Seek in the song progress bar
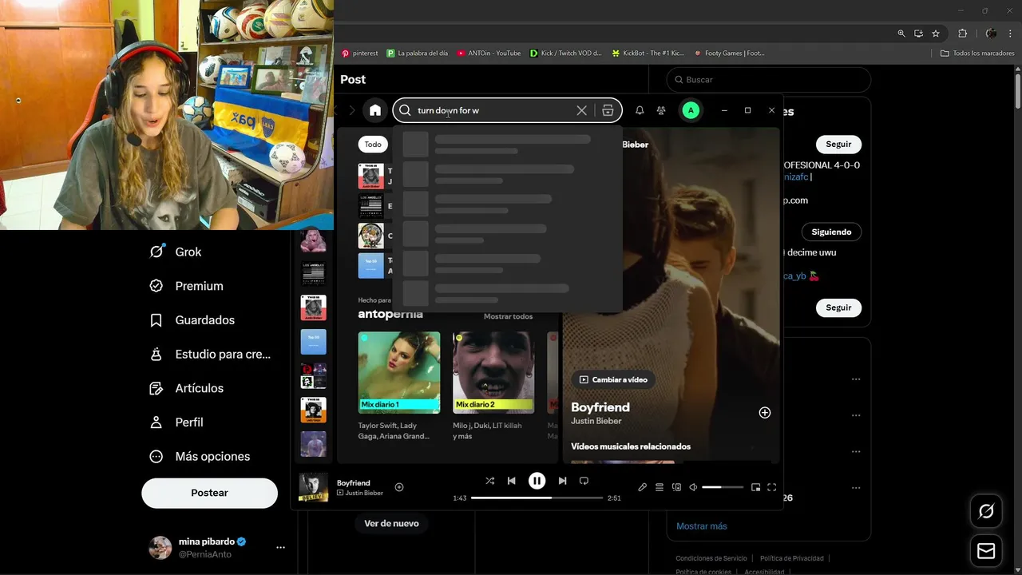The width and height of the screenshot is (1022, 575). (x=537, y=498)
